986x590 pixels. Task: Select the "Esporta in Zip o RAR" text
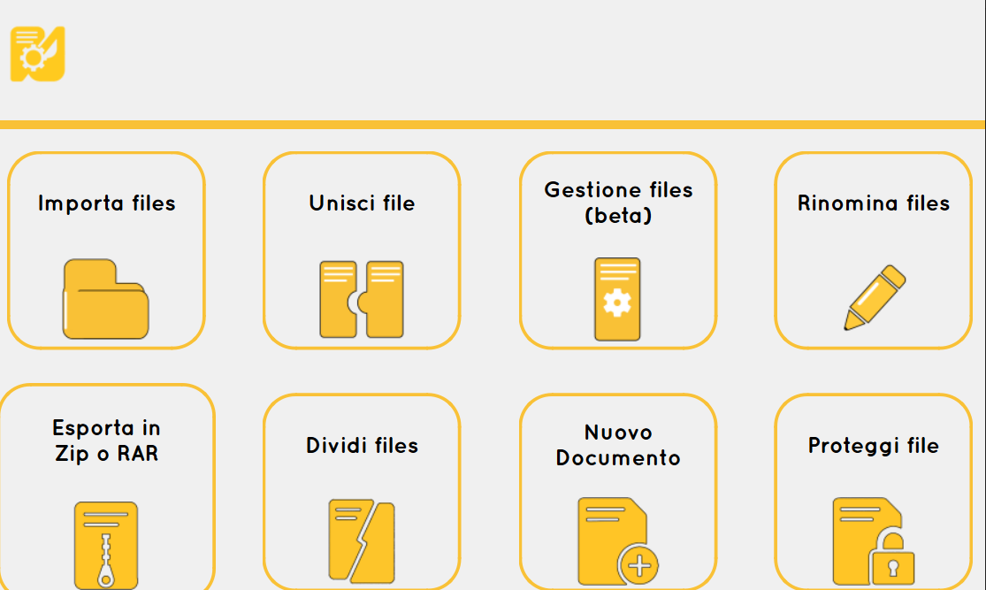click(106, 441)
